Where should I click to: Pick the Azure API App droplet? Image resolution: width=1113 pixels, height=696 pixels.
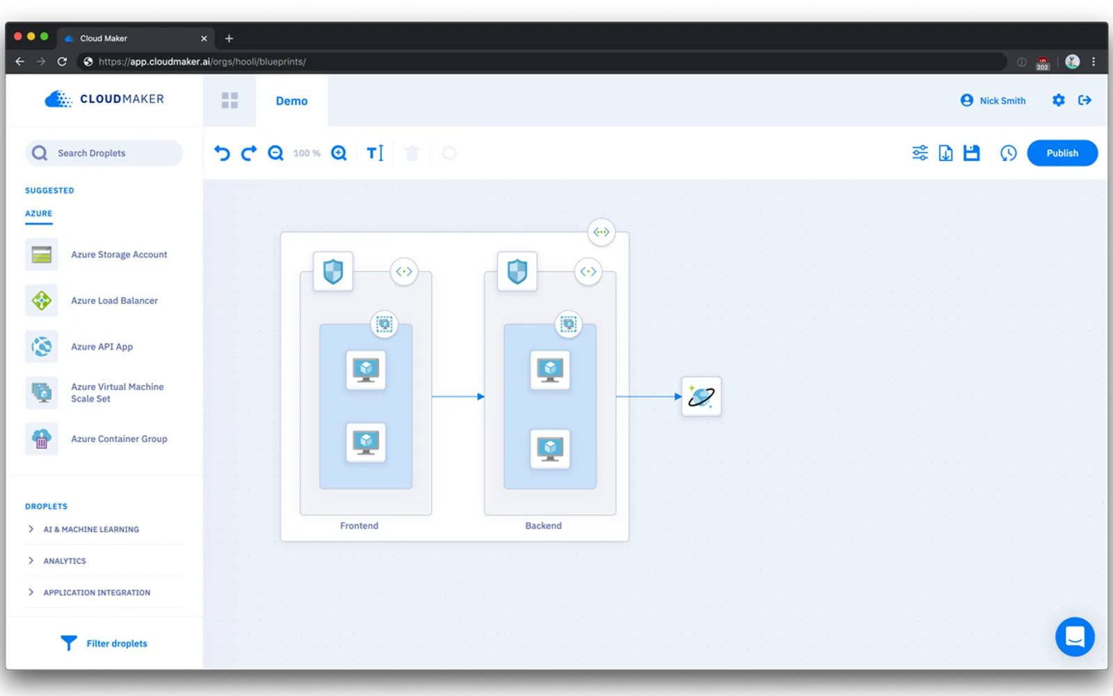(80, 347)
